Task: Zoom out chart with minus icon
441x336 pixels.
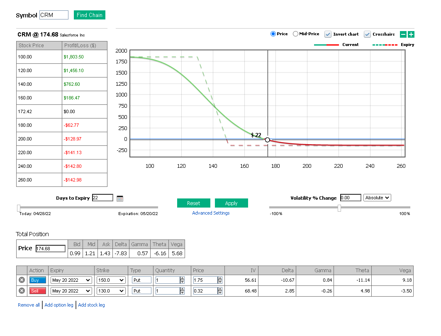Action: point(403,34)
